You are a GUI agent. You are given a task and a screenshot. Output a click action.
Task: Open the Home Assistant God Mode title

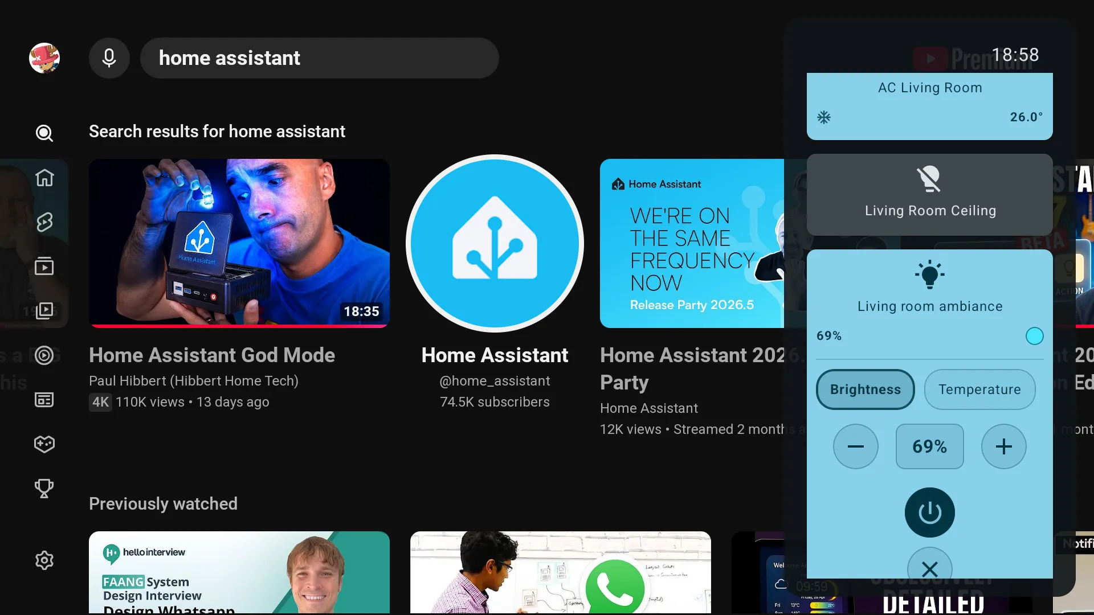point(212,355)
